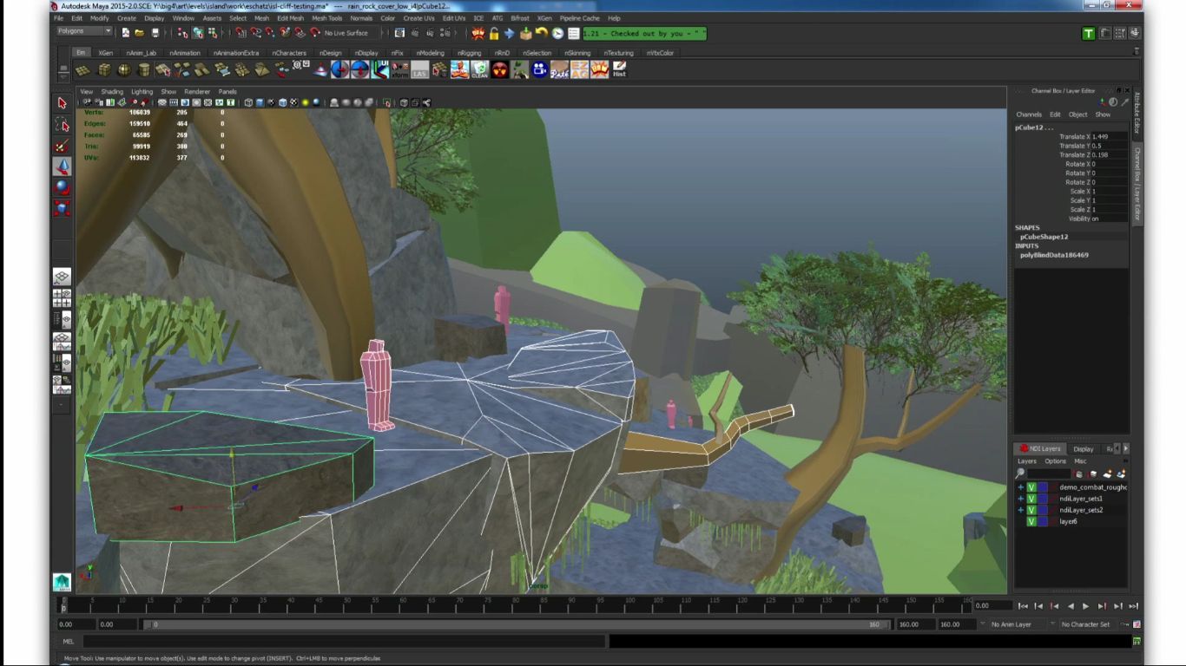
Task: Select the Paint Selection tool
Action: (62, 145)
